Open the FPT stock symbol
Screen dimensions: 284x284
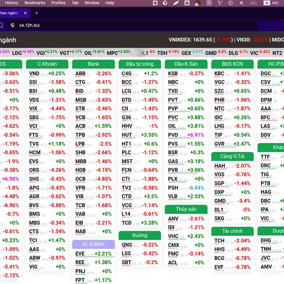(x=80, y=280)
